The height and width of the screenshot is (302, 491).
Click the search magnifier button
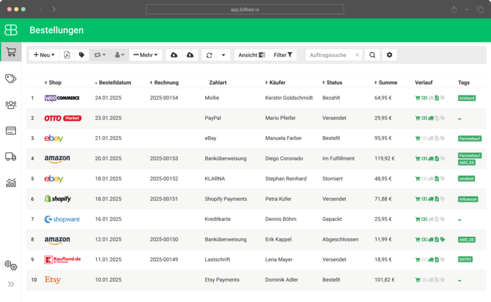click(x=372, y=55)
